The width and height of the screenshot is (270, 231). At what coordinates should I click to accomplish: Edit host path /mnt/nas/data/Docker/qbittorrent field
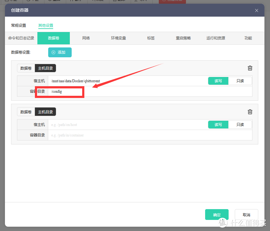coord(128,81)
